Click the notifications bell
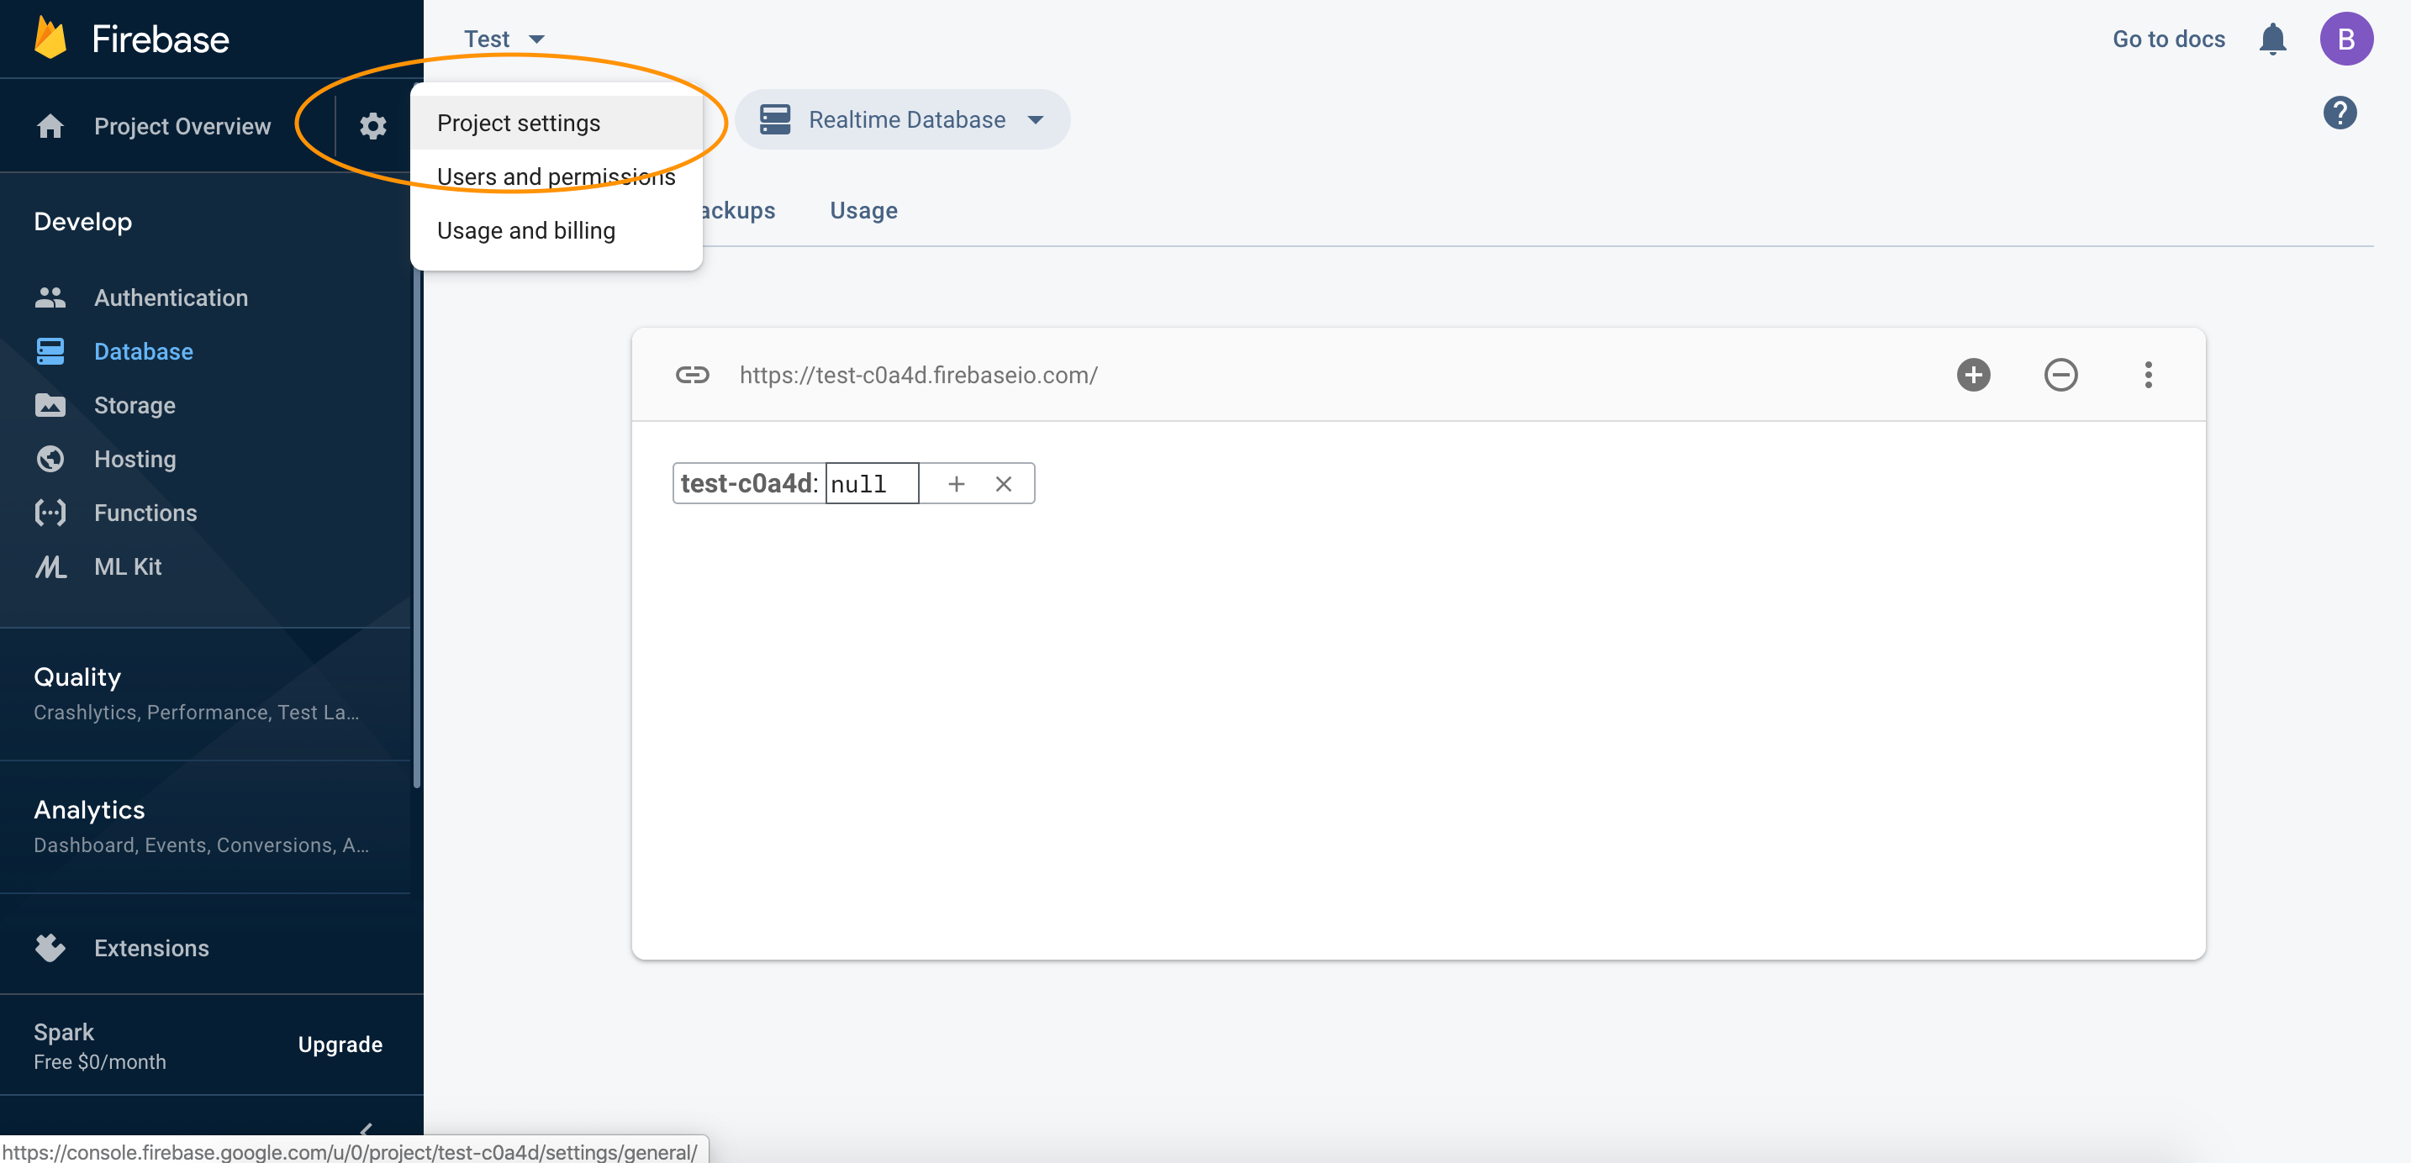The width and height of the screenshot is (2411, 1163). pos(2273,39)
